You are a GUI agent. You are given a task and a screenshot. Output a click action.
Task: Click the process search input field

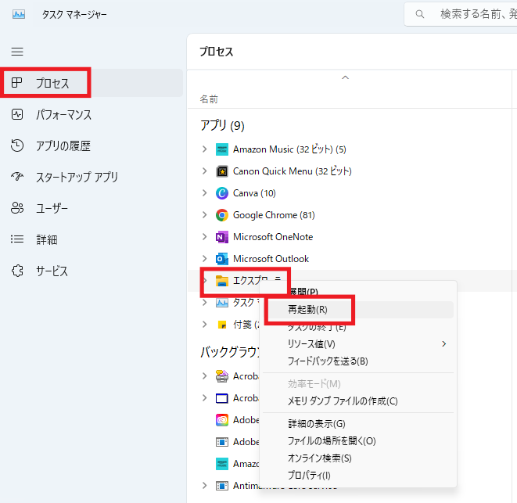point(460,14)
